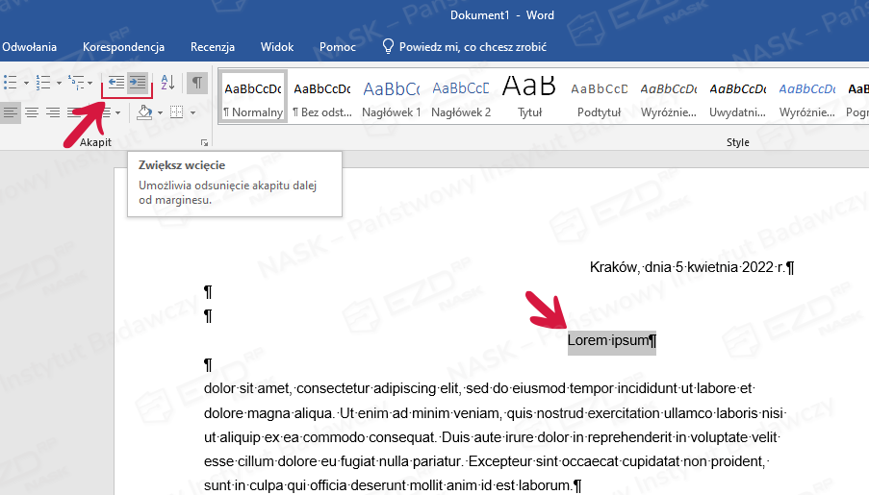This screenshot has height=495, width=869.
Task: Click the numbered list icon
Action: [42, 83]
